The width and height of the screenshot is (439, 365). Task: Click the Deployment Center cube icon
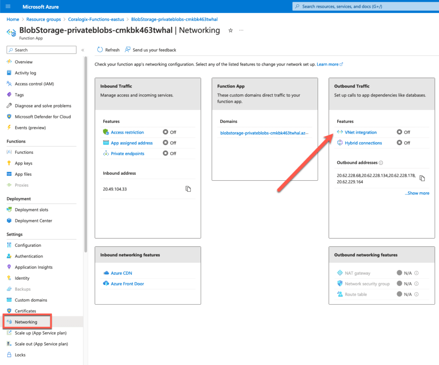pos(9,220)
